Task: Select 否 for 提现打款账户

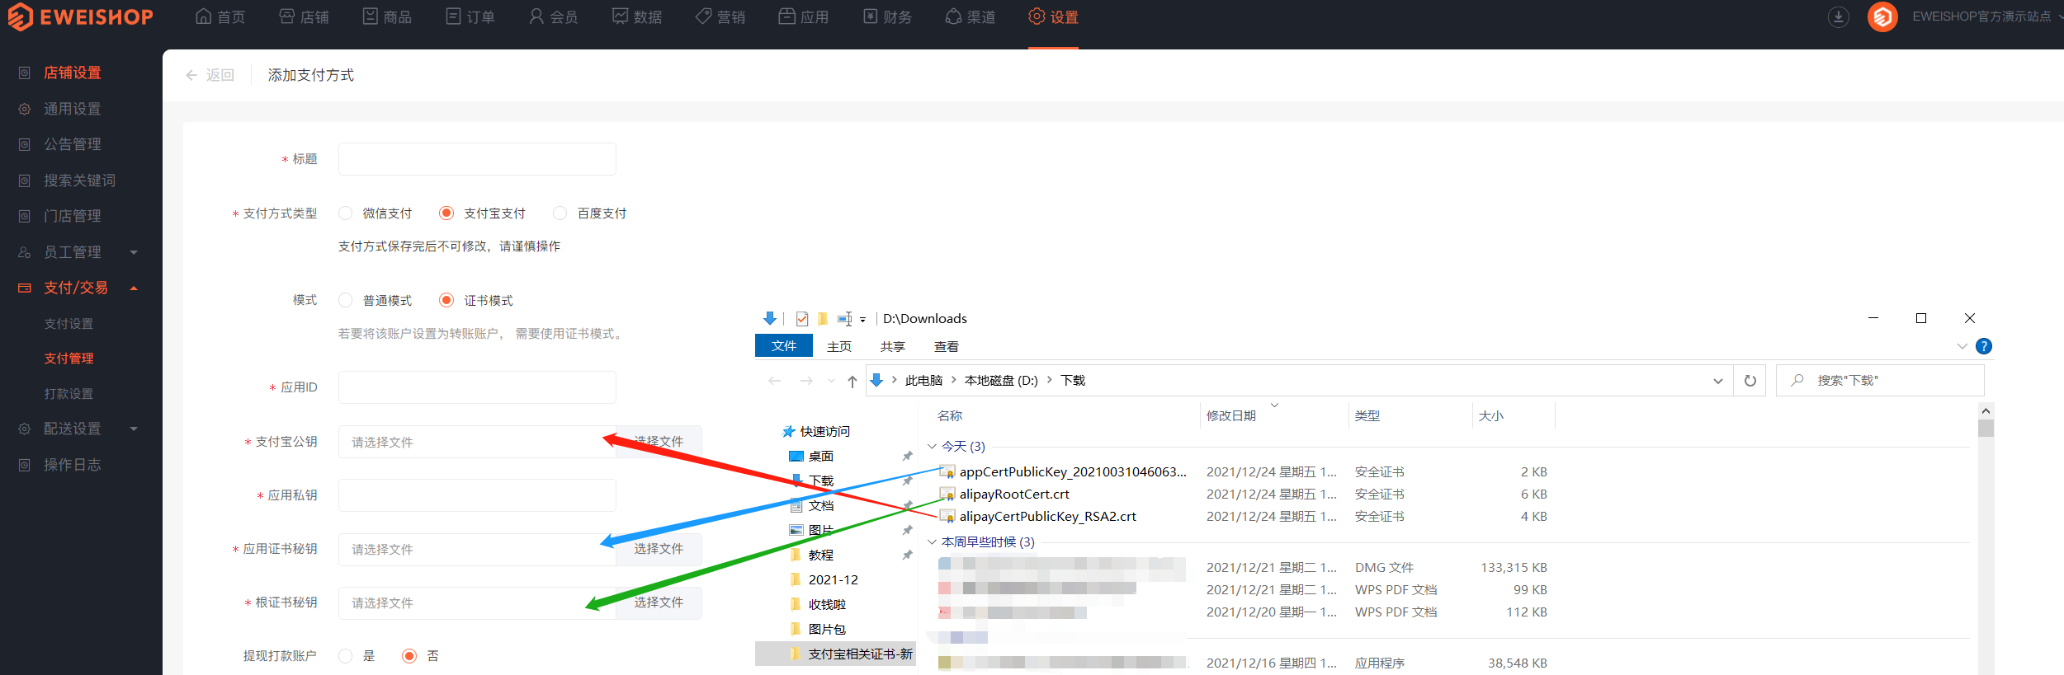Action: point(409,656)
